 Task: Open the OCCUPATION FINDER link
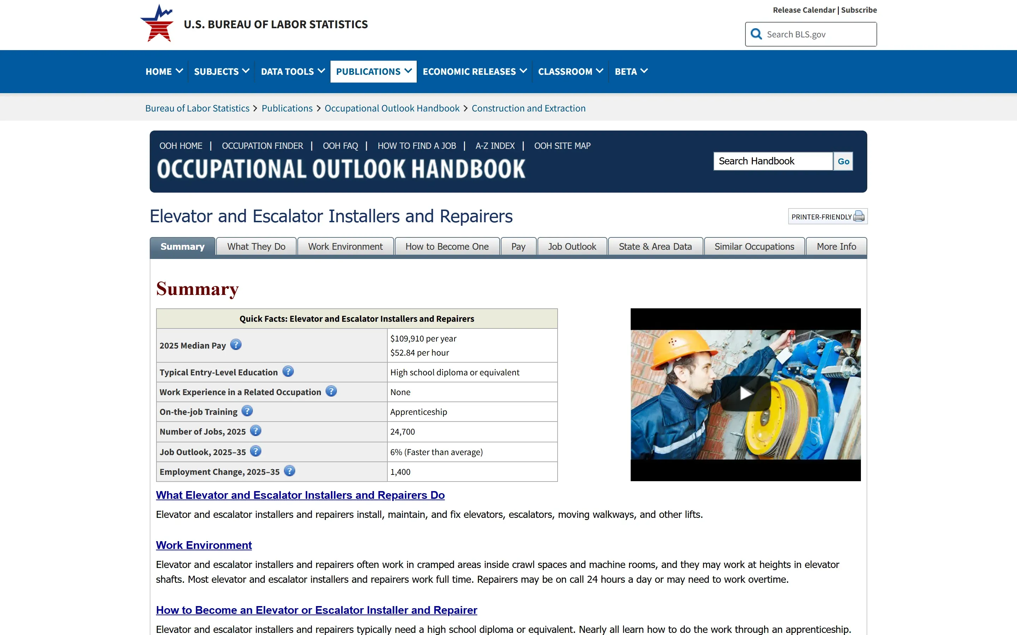262,146
